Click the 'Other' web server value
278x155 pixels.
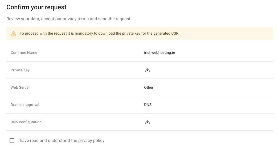[x=149, y=87]
